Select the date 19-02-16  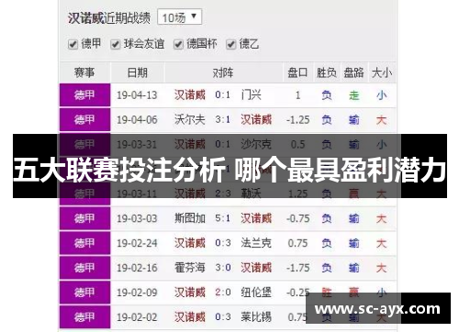click(137, 268)
